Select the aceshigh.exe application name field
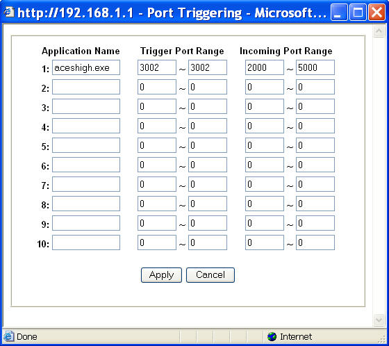This screenshot has width=389, height=346. (x=86, y=67)
